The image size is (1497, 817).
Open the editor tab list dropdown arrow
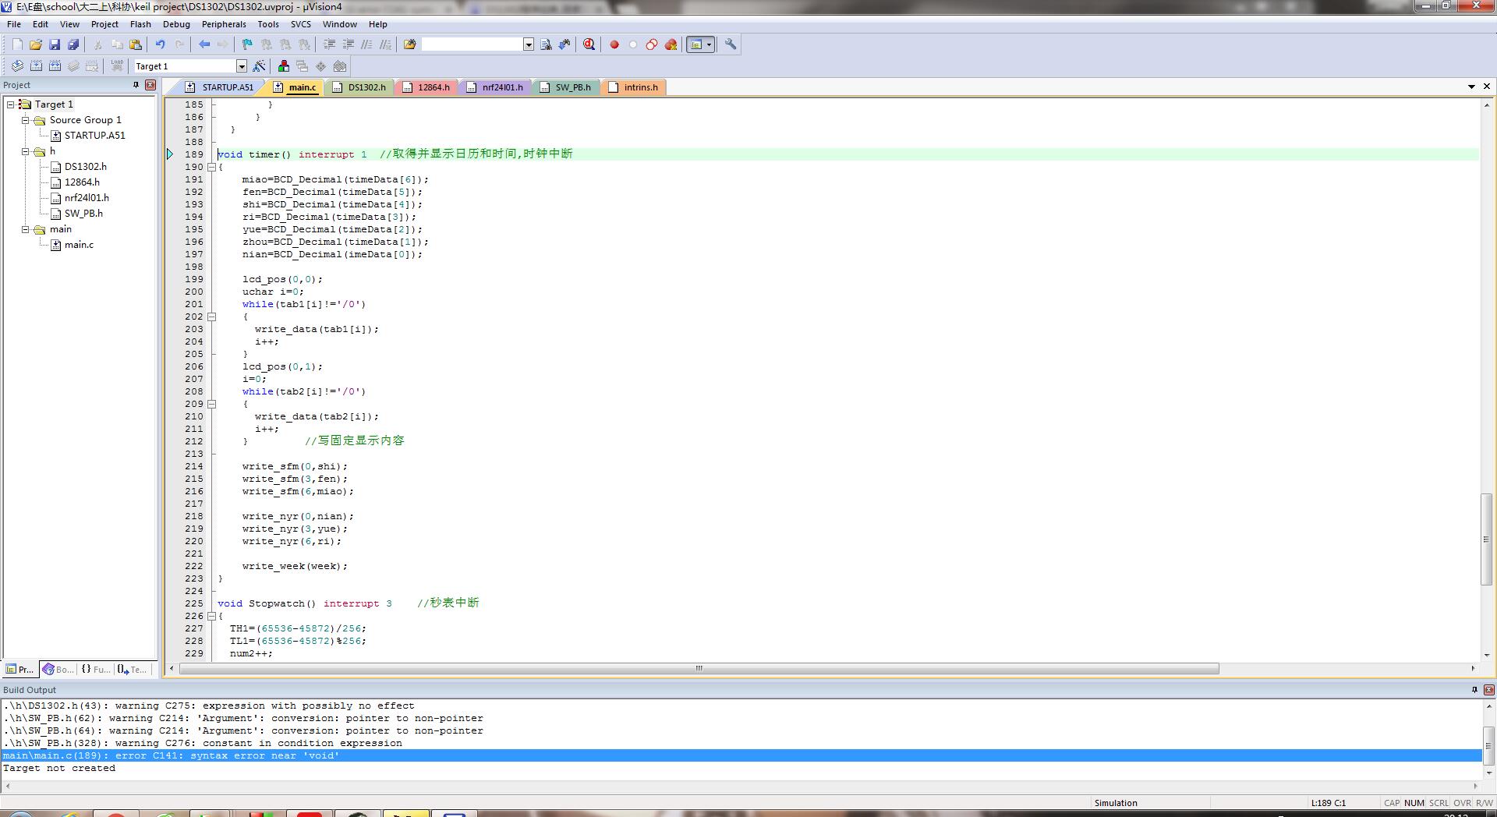point(1471,87)
